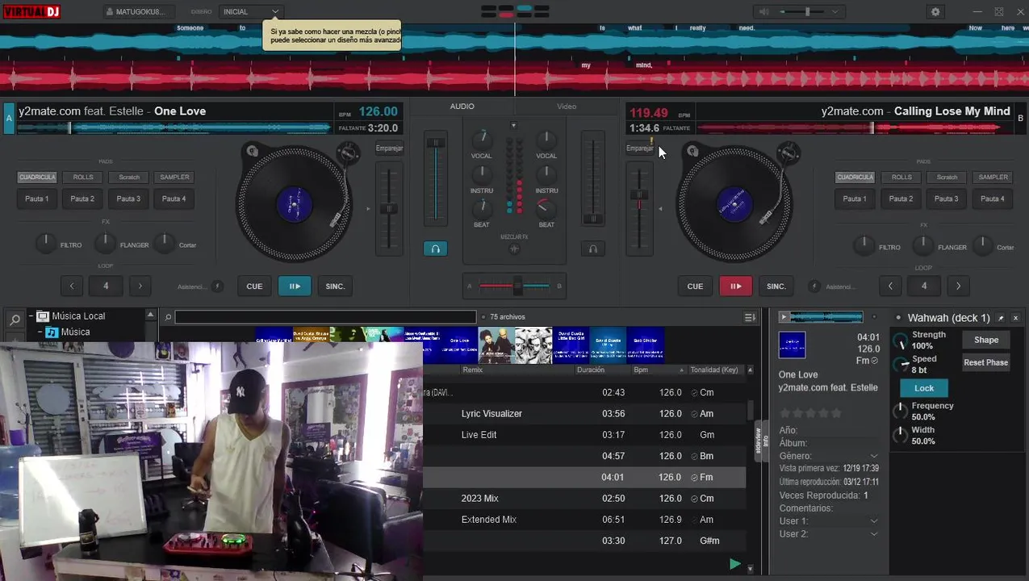
Task: Expand the master volume dropdown arrow
Action: 834,11
